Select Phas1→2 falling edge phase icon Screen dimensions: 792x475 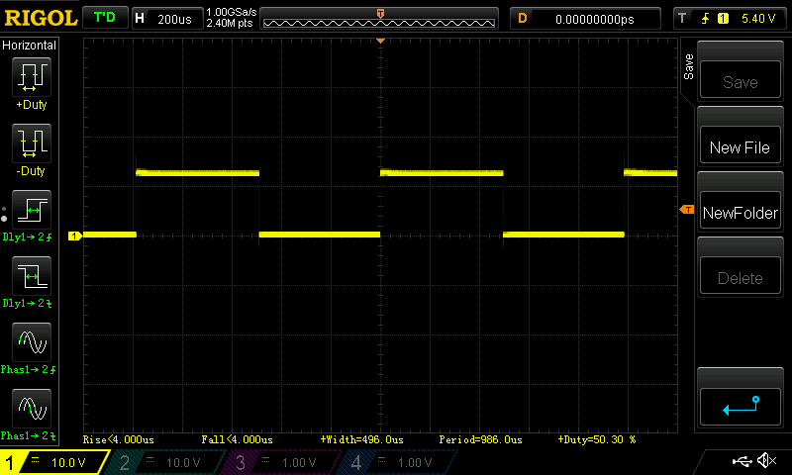(32, 409)
